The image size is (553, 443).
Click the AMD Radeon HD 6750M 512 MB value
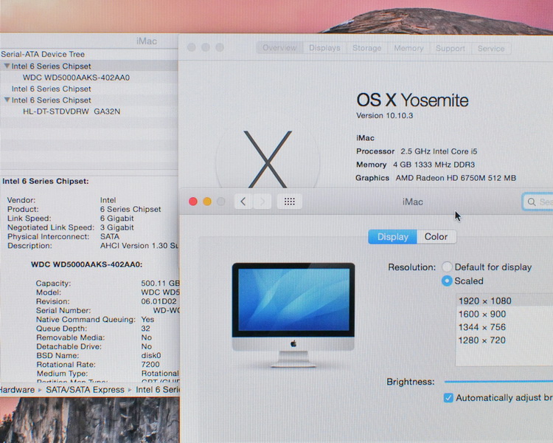click(456, 178)
